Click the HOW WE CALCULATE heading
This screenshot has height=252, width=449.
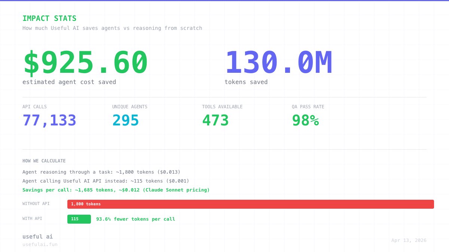click(x=44, y=161)
